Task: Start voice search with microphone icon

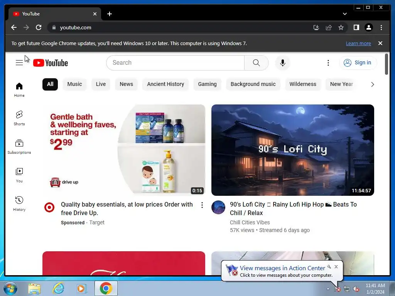Action: click(x=283, y=63)
